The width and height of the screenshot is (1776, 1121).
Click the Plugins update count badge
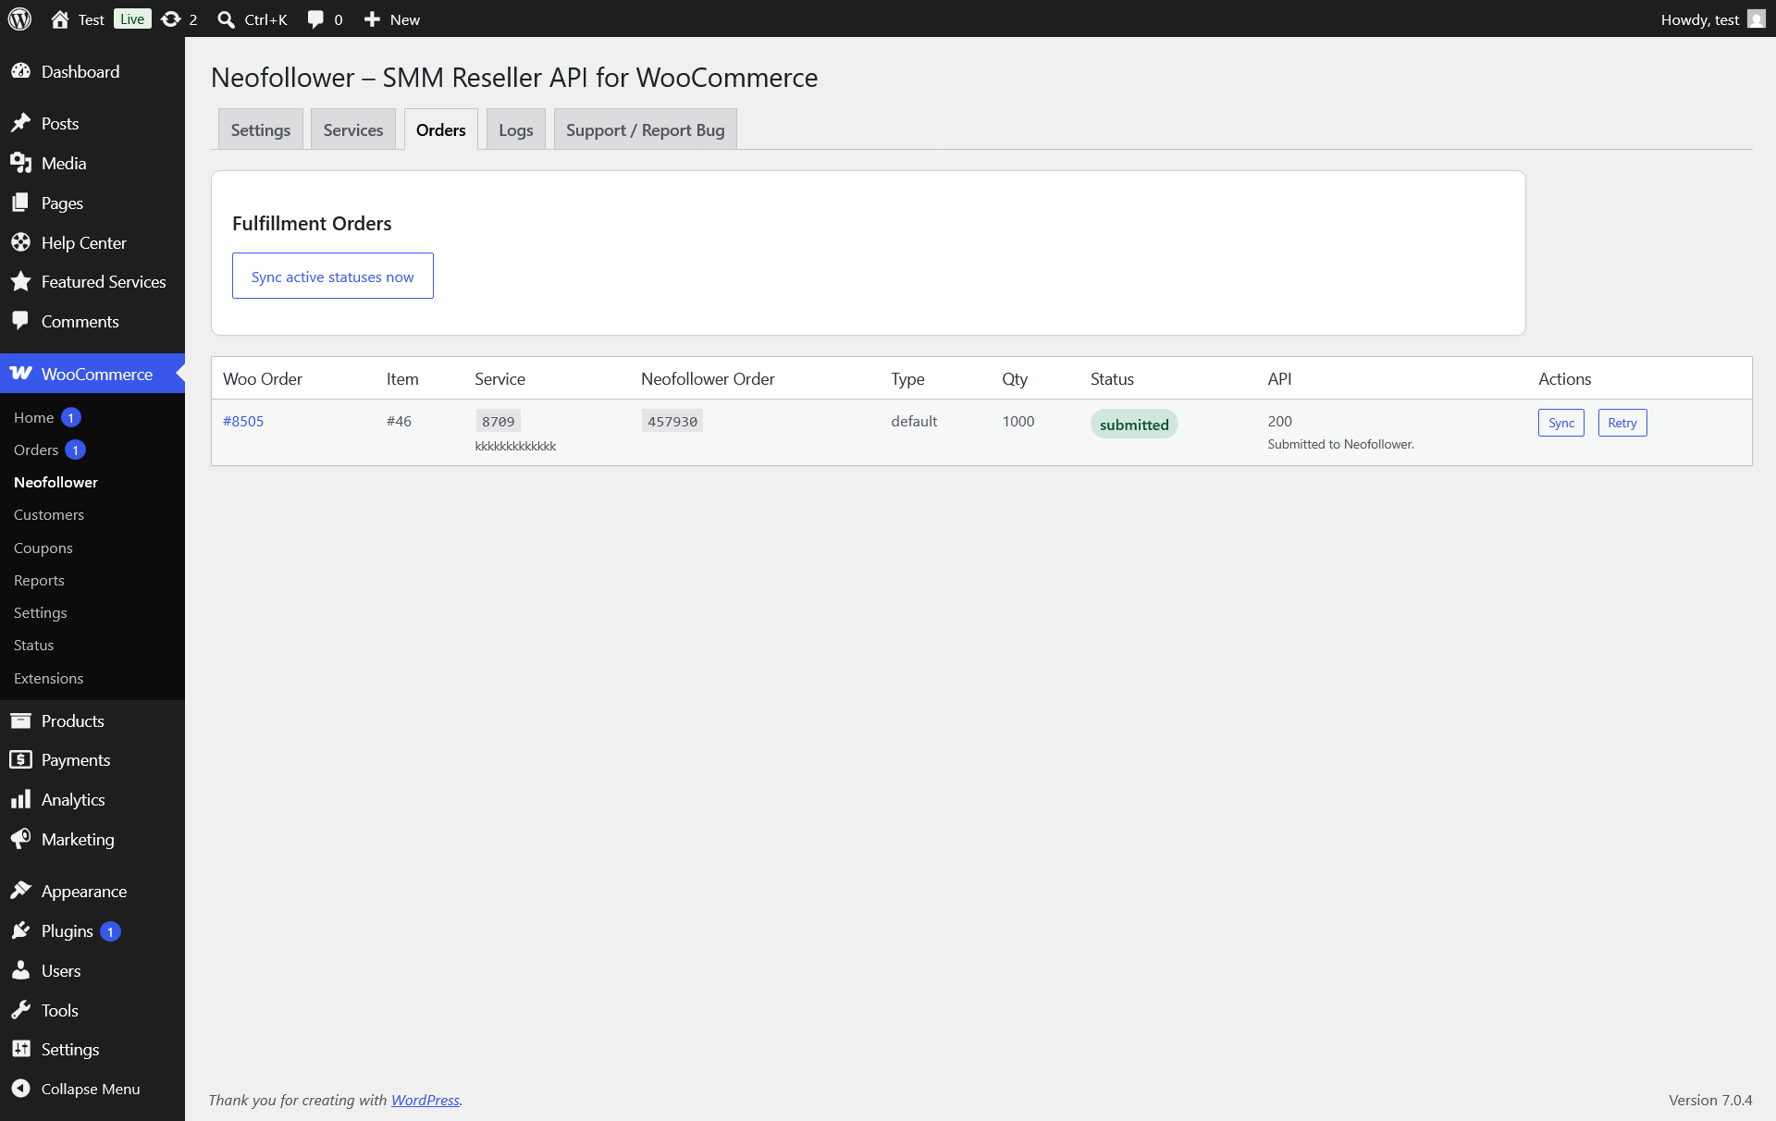click(x=110, y=931)
